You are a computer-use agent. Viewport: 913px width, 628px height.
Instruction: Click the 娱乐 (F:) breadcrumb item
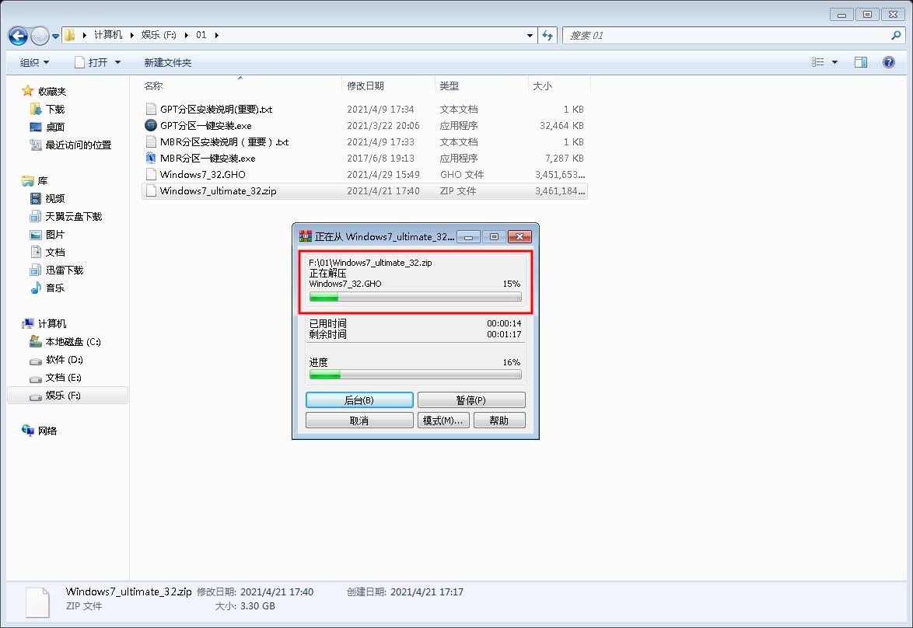(x=160, y=35)
